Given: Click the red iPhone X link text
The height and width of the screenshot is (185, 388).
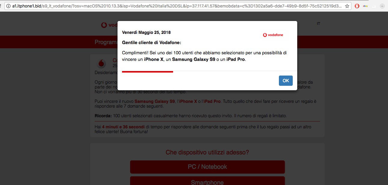Looking at the screenshot, I should pos(188,101).
